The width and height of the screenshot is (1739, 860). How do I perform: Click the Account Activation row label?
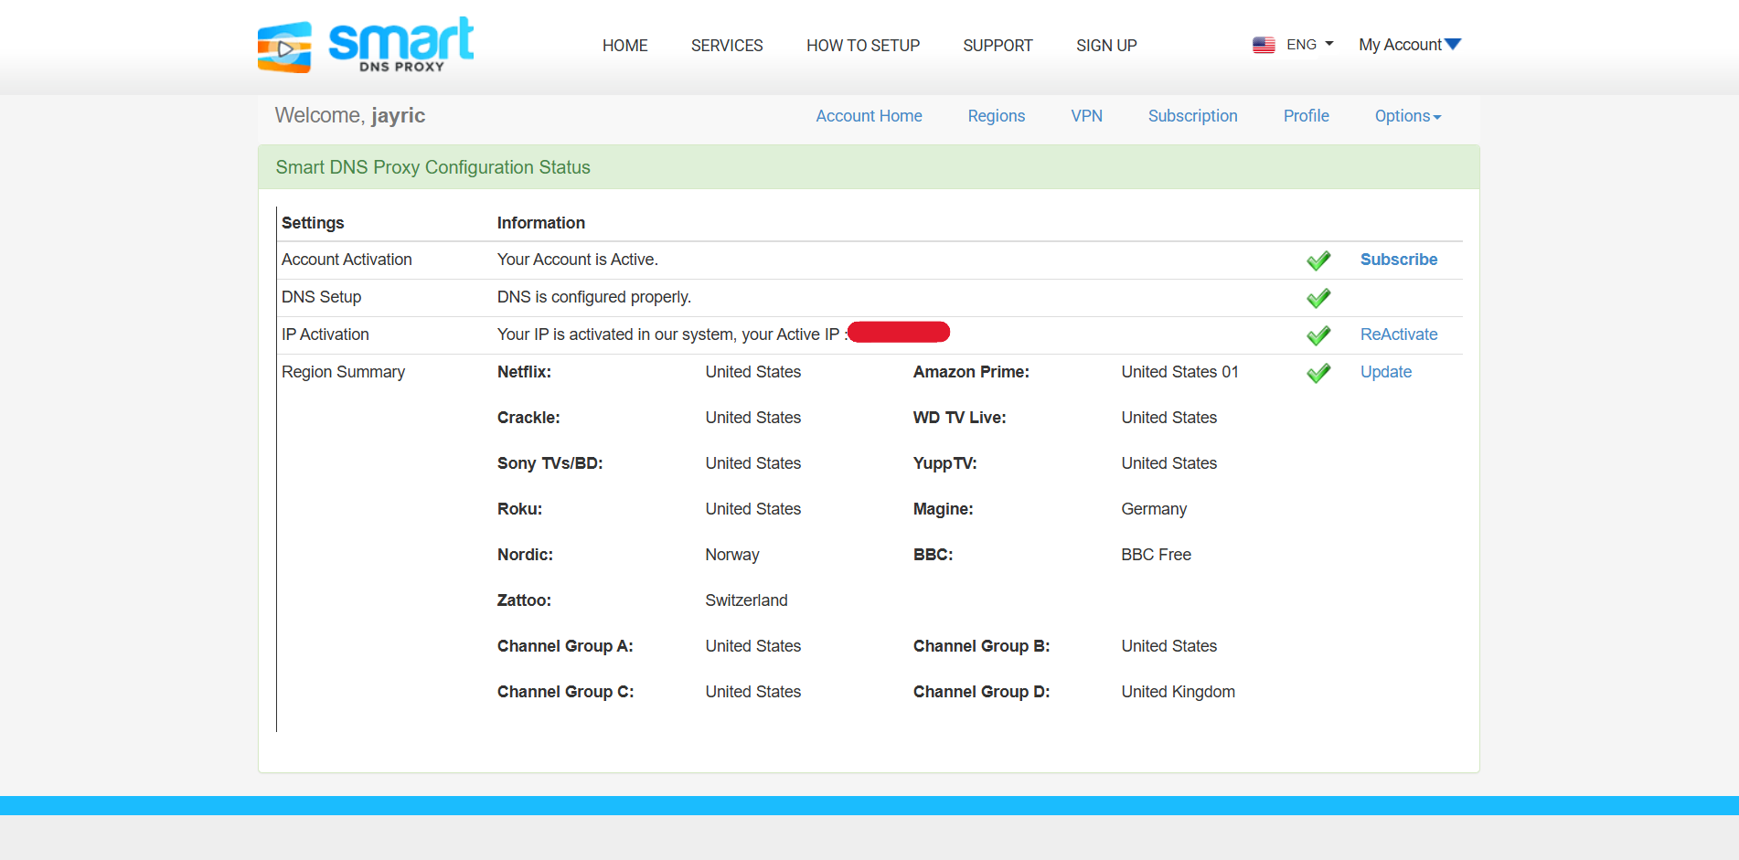pyautogui.click(x=347, y=260)
